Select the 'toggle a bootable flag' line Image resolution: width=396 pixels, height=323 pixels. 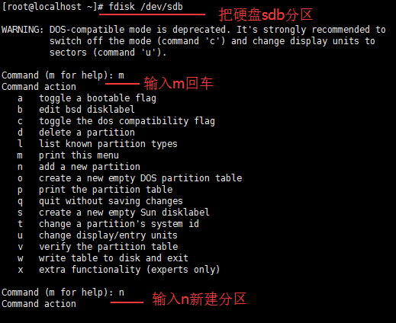87,98
